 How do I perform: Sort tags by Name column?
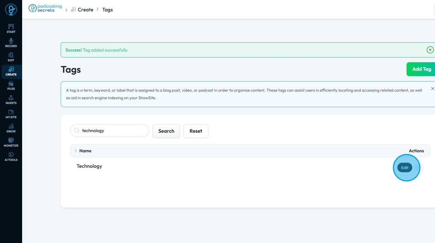[x=76, y=151]
